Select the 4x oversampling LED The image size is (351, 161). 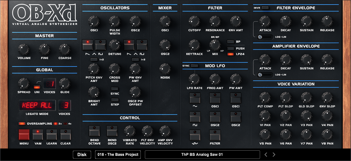(66, 123)
